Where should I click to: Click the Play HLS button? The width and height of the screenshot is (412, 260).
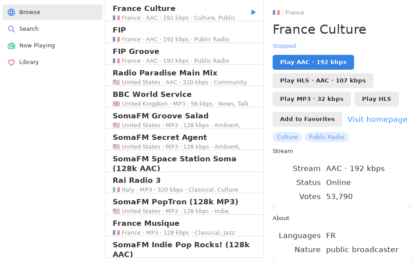click(376, 99)
